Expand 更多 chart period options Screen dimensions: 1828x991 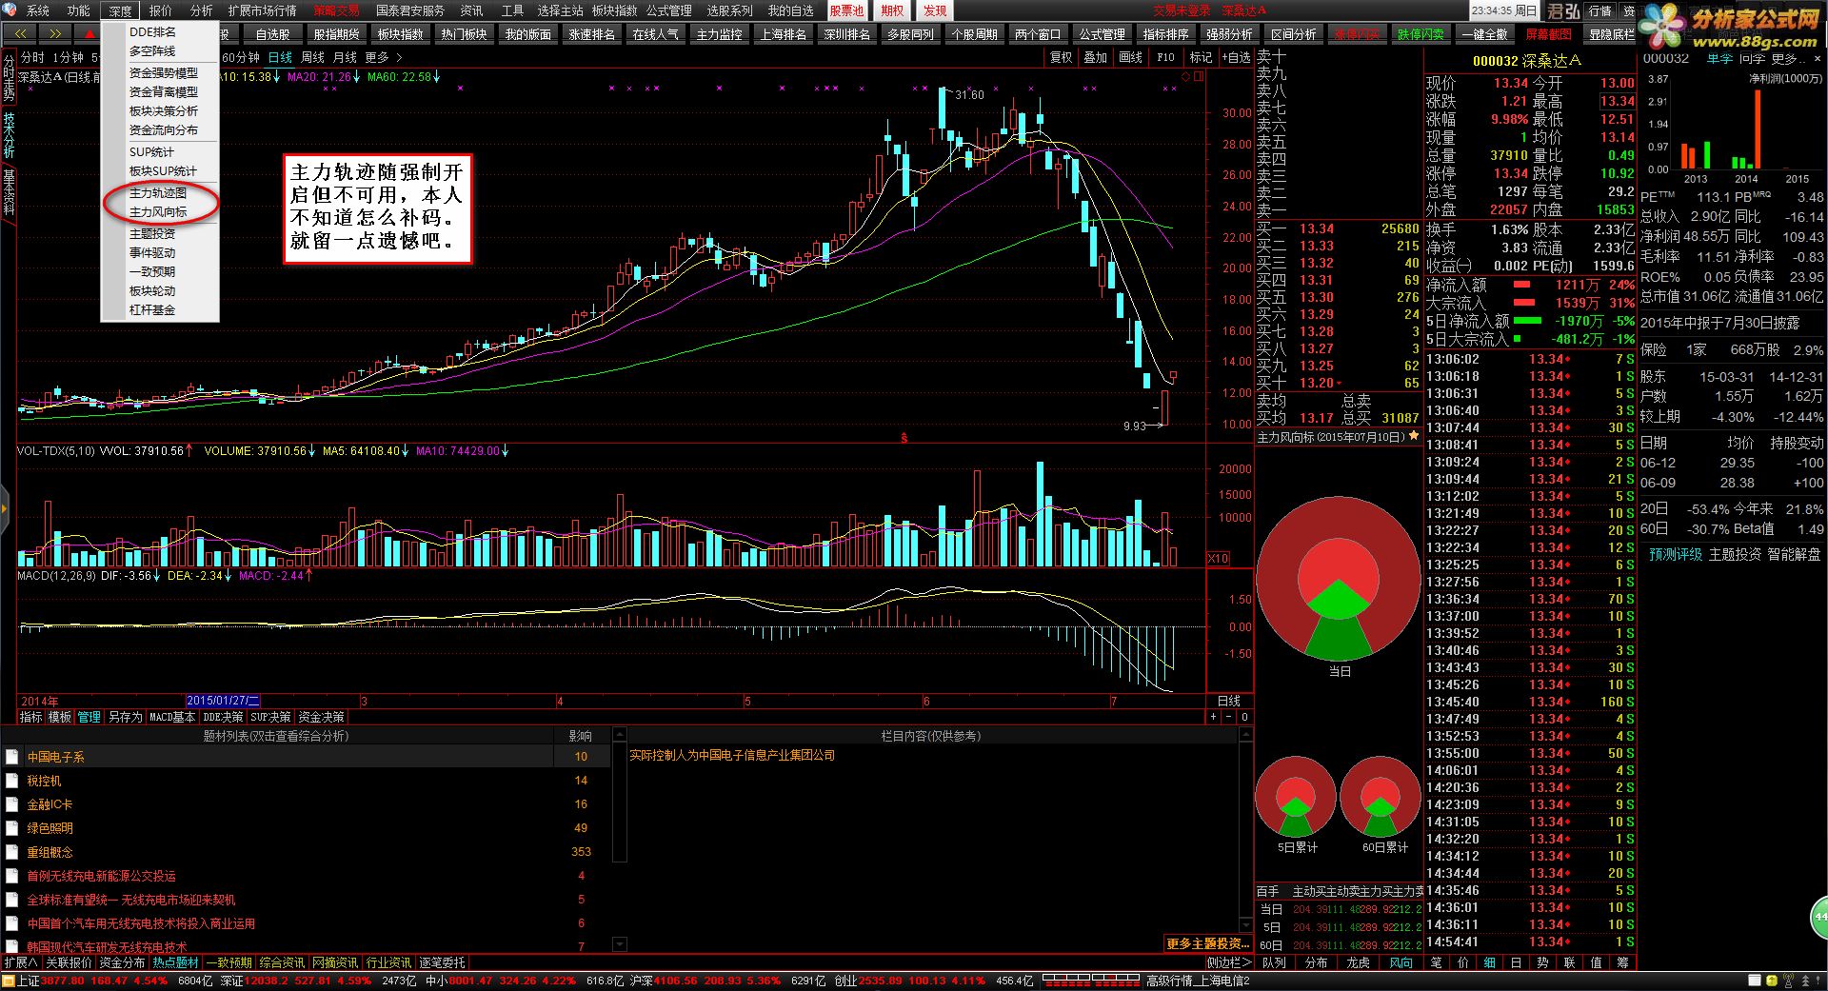coord(384,57)
